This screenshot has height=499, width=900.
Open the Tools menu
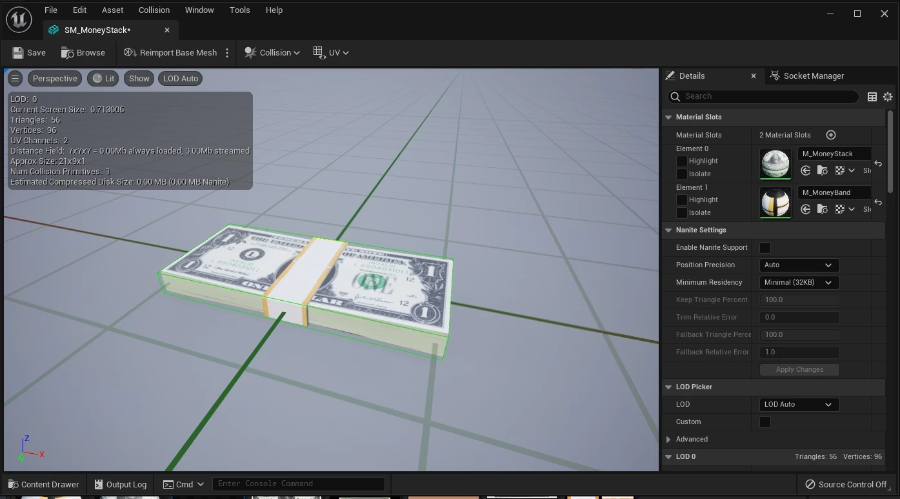pos(239,10)
